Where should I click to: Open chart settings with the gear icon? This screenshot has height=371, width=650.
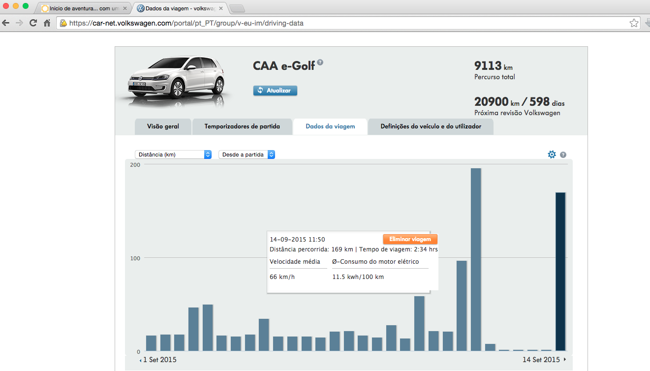pos(552,155)
